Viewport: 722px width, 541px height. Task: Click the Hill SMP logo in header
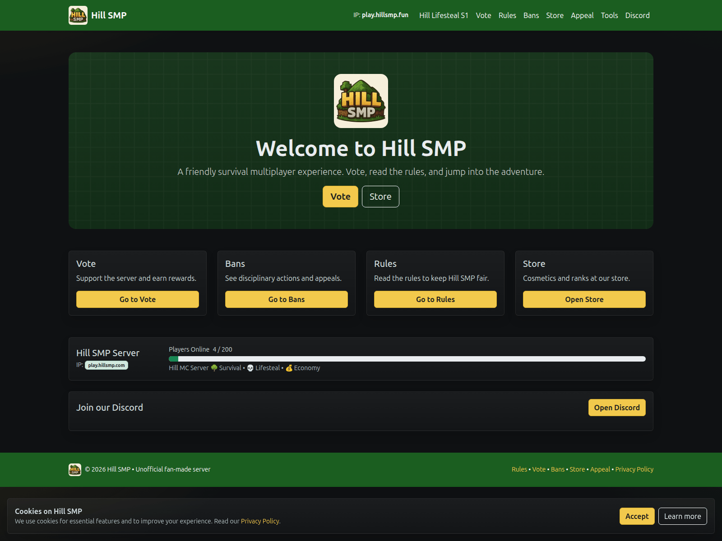pos(78,15)
